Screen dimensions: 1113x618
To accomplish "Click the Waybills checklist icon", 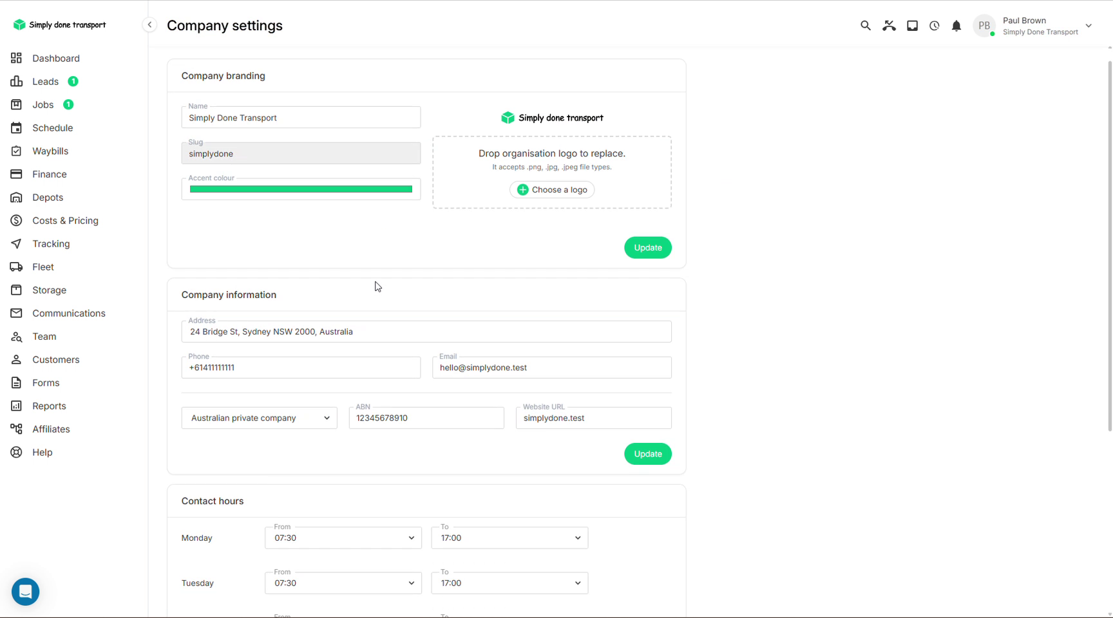I will (17, 151).
